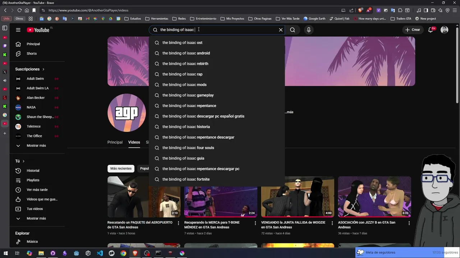Viewport: 460px width, 258px height.
Task: Select 'the binding of isaac four souls'
Action: coord(217,148)
